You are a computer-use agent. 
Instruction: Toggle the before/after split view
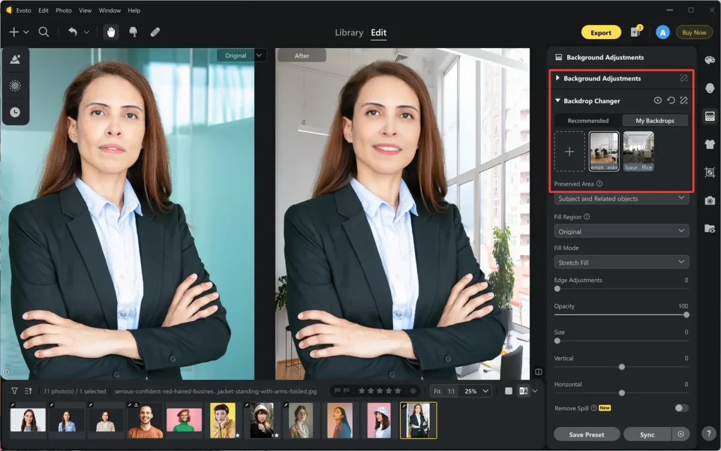point(538,372)
